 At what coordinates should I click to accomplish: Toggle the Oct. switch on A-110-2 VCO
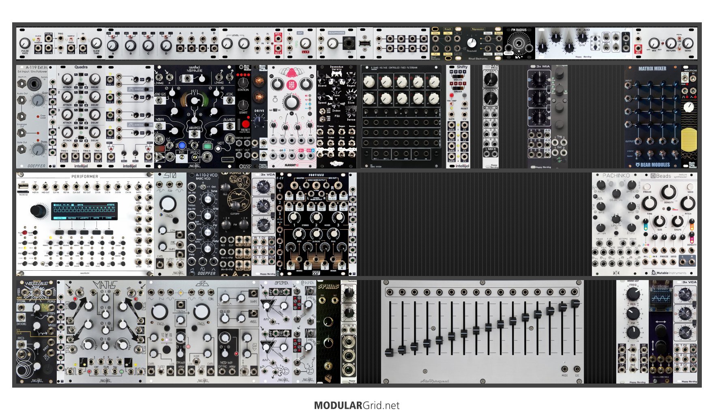[202, 187]
